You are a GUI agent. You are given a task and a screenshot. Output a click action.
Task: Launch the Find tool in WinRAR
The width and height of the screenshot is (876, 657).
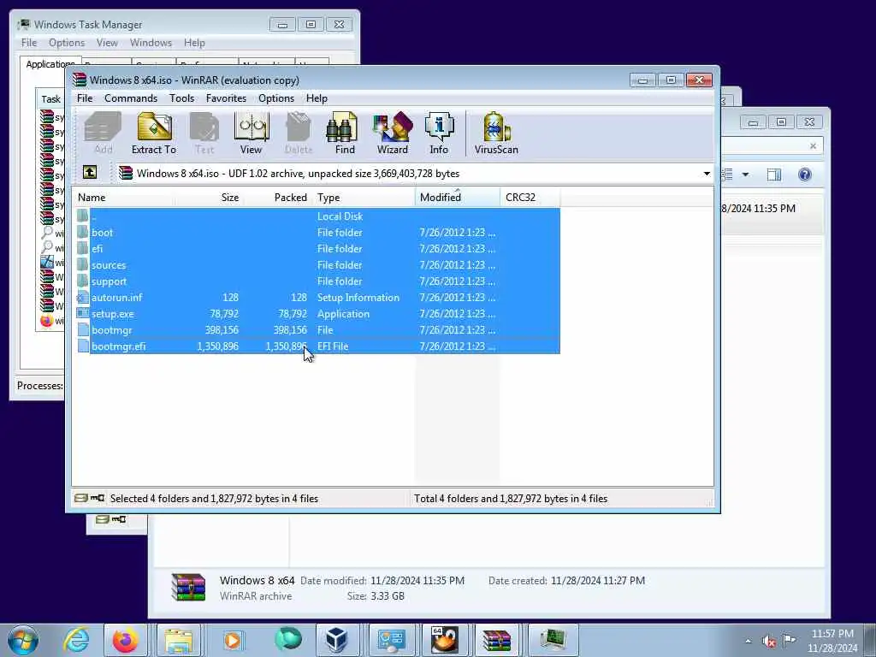click(344, 133)
